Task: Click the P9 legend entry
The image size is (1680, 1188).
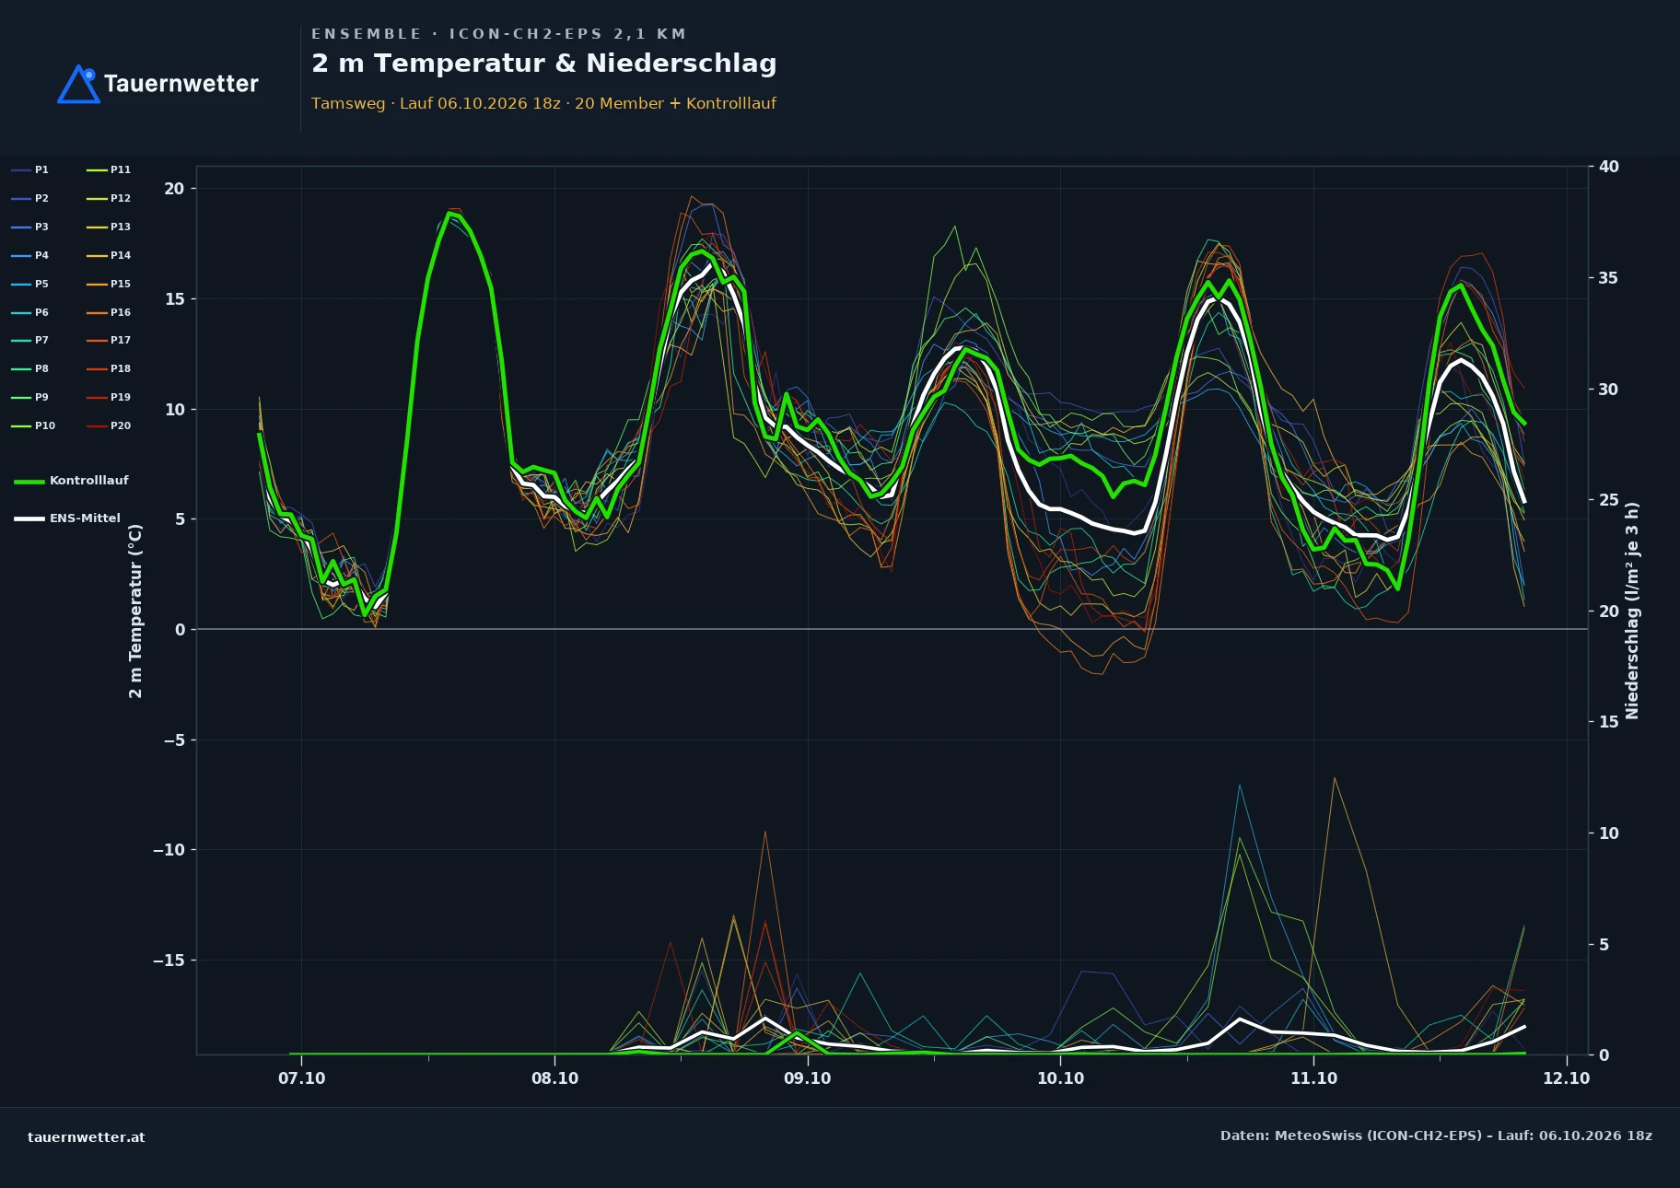Action: point(29,397)
